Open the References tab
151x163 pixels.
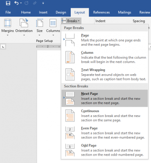[101, 12]
